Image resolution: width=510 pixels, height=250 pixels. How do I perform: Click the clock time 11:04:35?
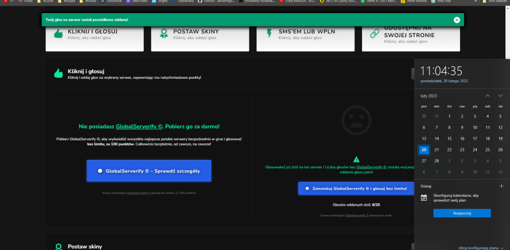(441, 71)
